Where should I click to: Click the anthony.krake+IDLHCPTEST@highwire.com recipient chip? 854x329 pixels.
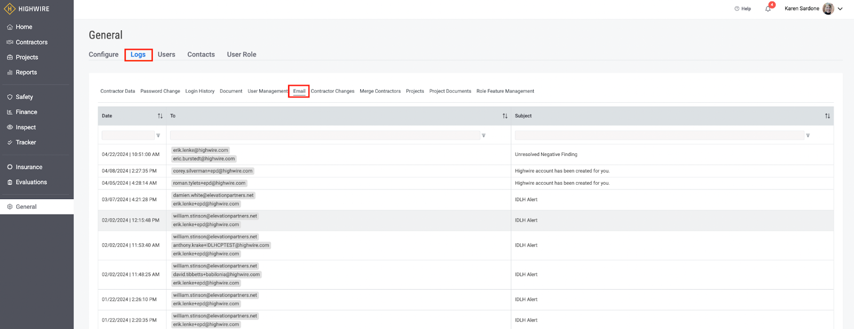[x=221, y=245]
